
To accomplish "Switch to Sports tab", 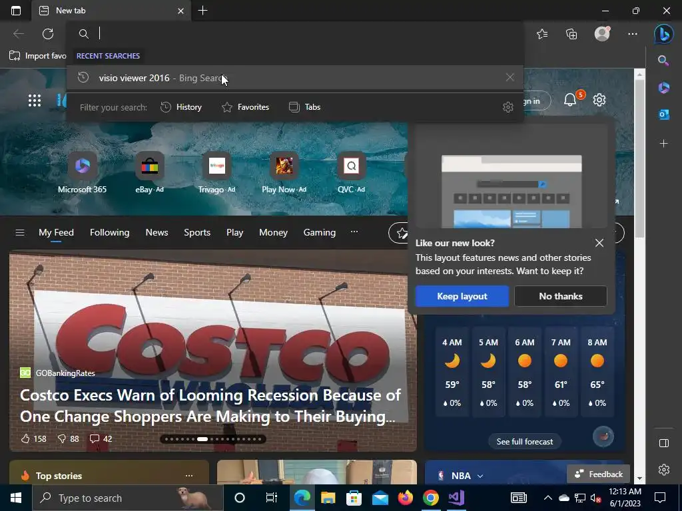I will pos(197,232).
